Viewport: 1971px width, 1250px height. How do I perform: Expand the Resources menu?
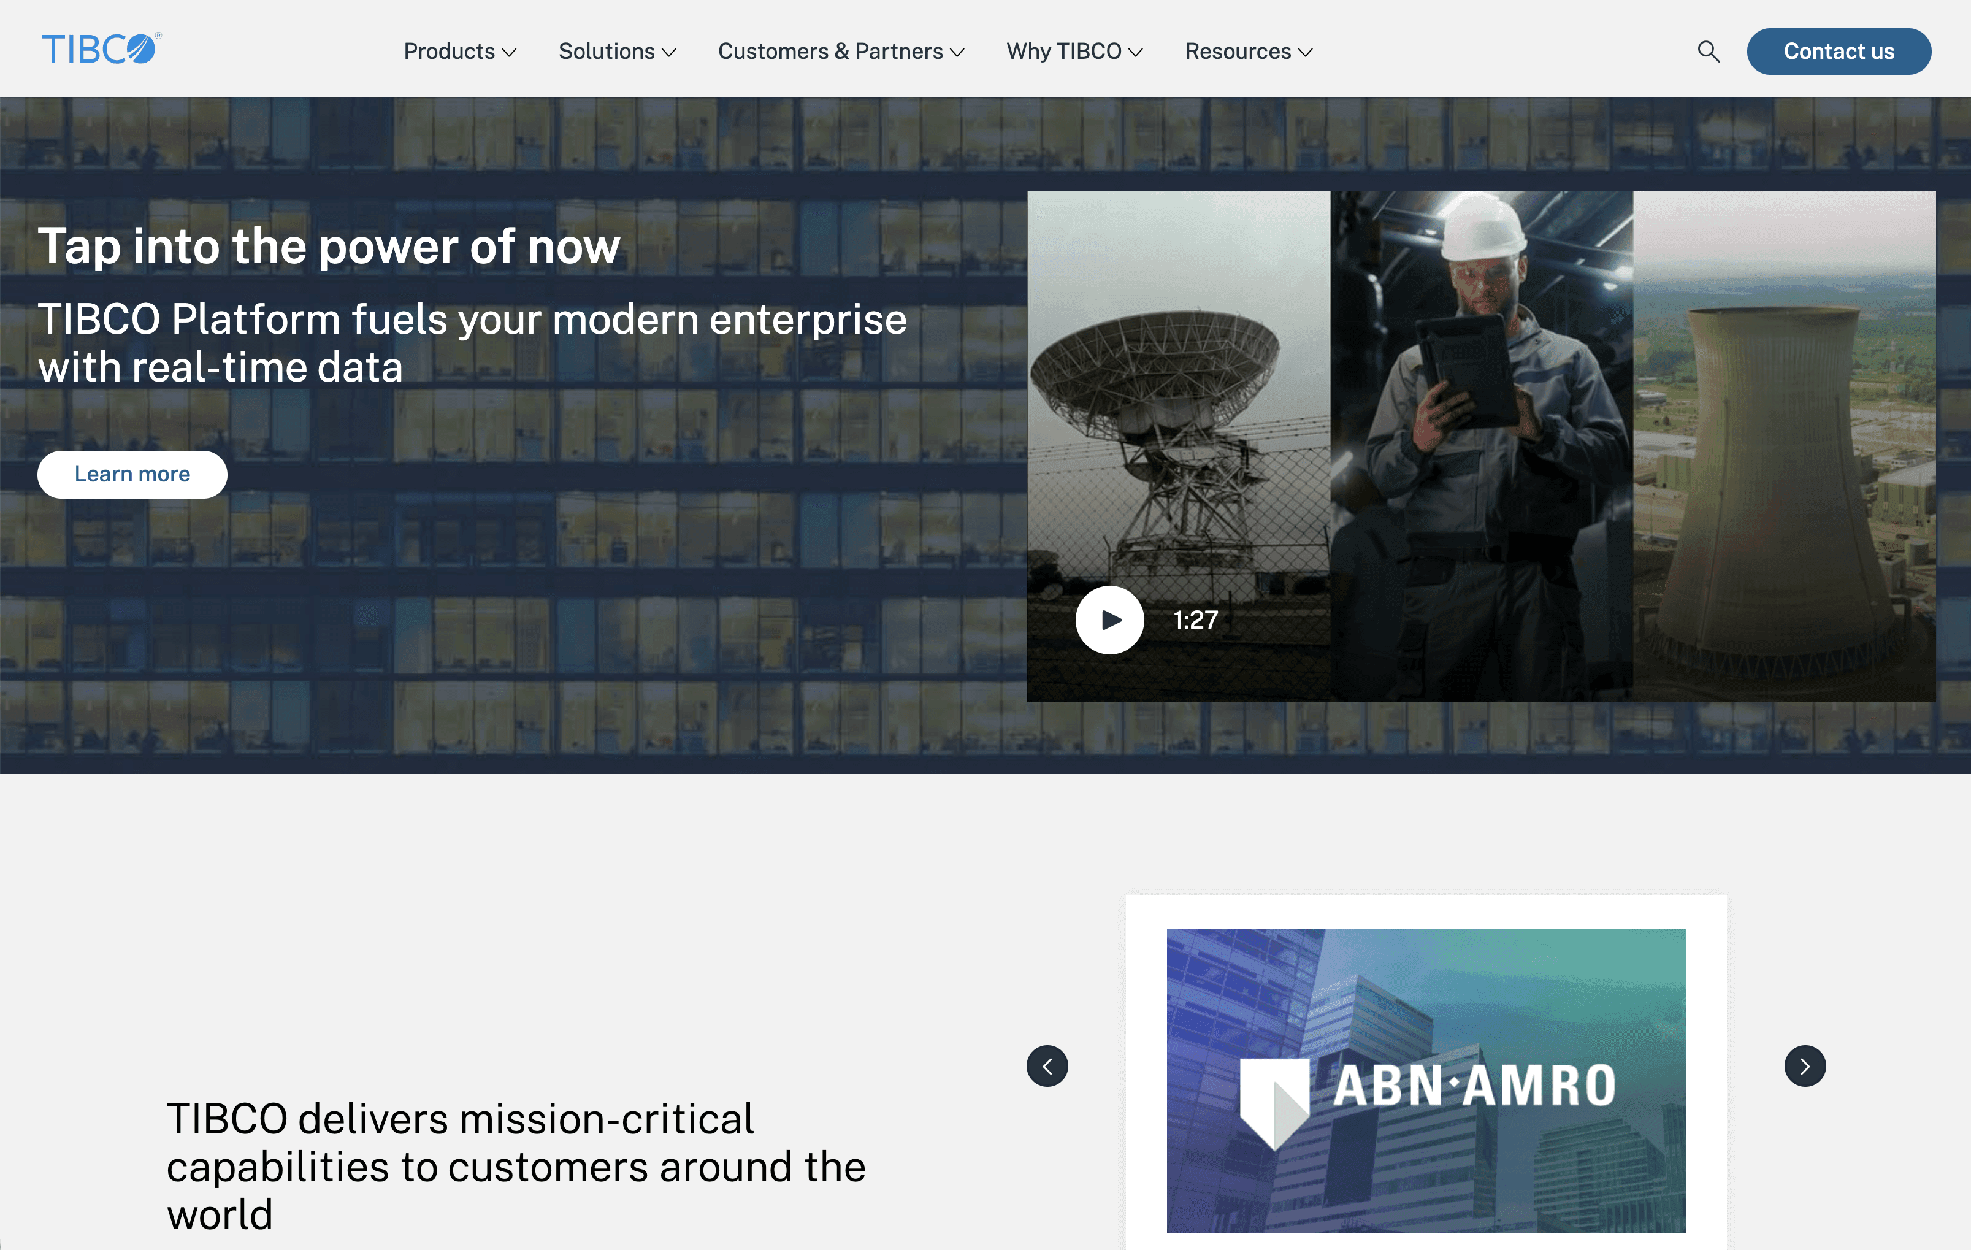[1249, 52]
